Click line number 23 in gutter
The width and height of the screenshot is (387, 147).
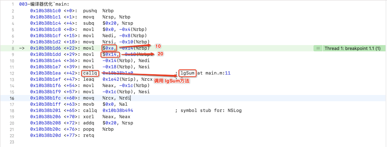(x=12, y=142)
